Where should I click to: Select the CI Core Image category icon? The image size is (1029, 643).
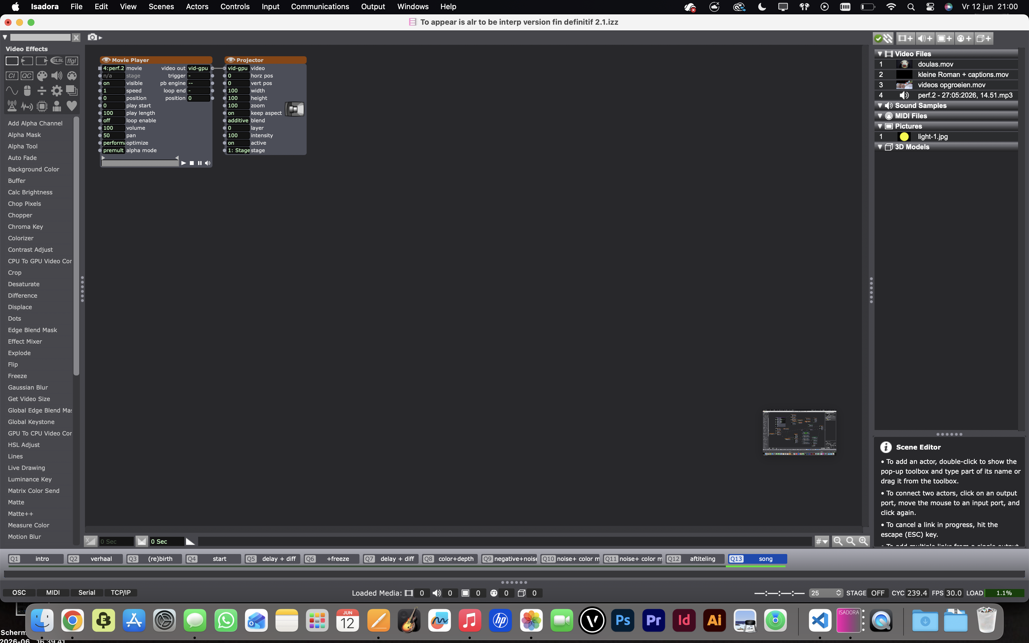click(12, 76)
